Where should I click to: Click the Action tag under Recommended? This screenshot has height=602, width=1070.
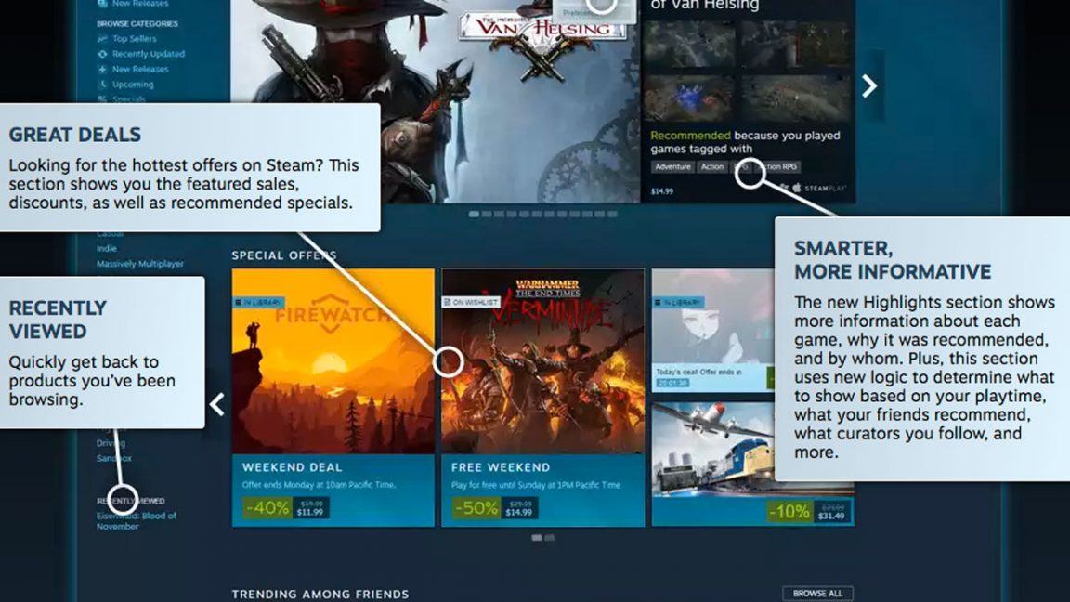click(x=712, y=167)
